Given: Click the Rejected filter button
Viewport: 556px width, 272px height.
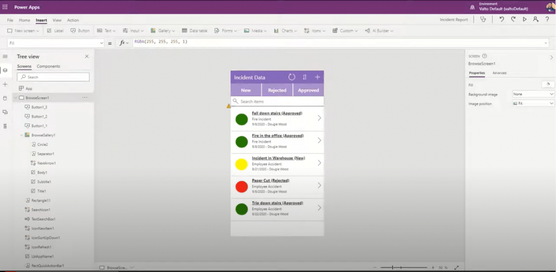Looking at the screenshot, I should click(x=277, y=90).
